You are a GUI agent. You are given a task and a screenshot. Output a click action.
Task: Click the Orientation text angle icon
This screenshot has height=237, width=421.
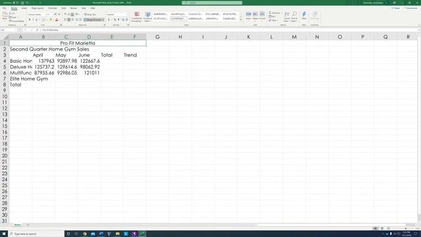(77, 14)
